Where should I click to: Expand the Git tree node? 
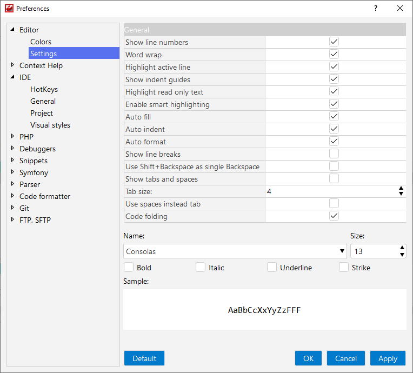(12, 208)
